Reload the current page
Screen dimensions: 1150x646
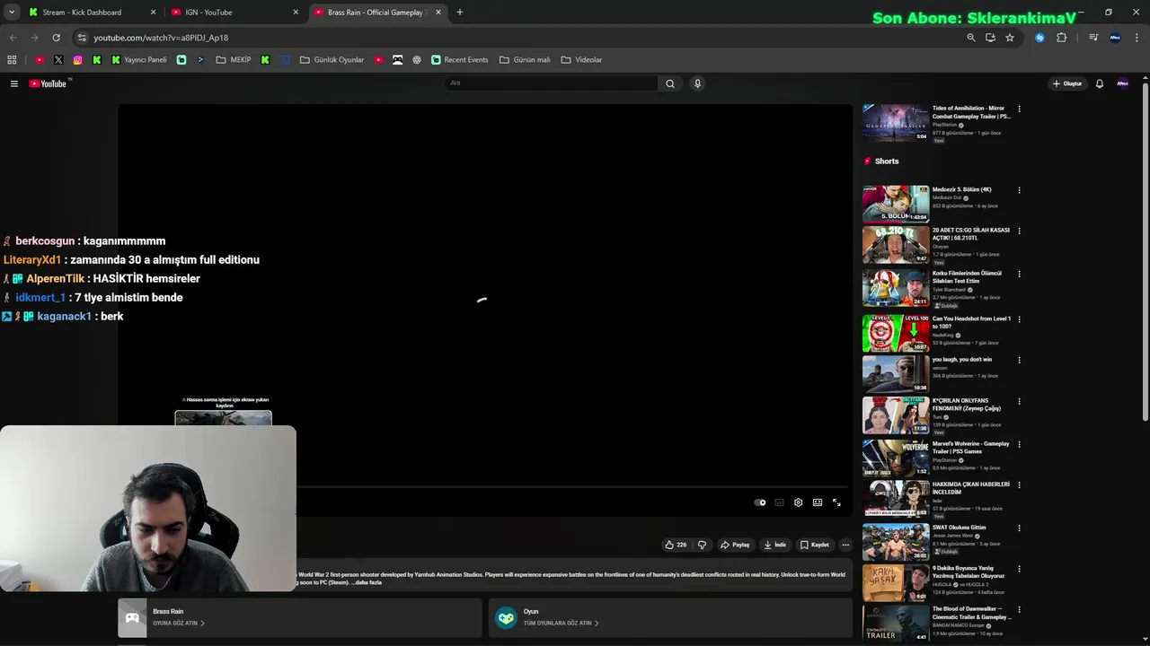click(x=56, y=38)
